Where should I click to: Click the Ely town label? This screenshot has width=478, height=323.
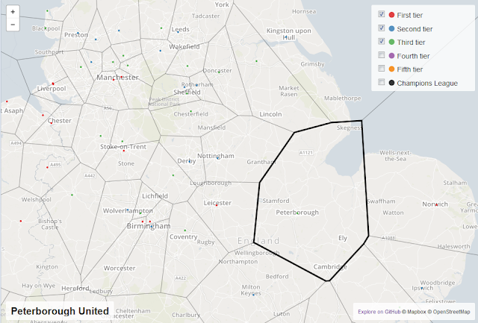343,238
